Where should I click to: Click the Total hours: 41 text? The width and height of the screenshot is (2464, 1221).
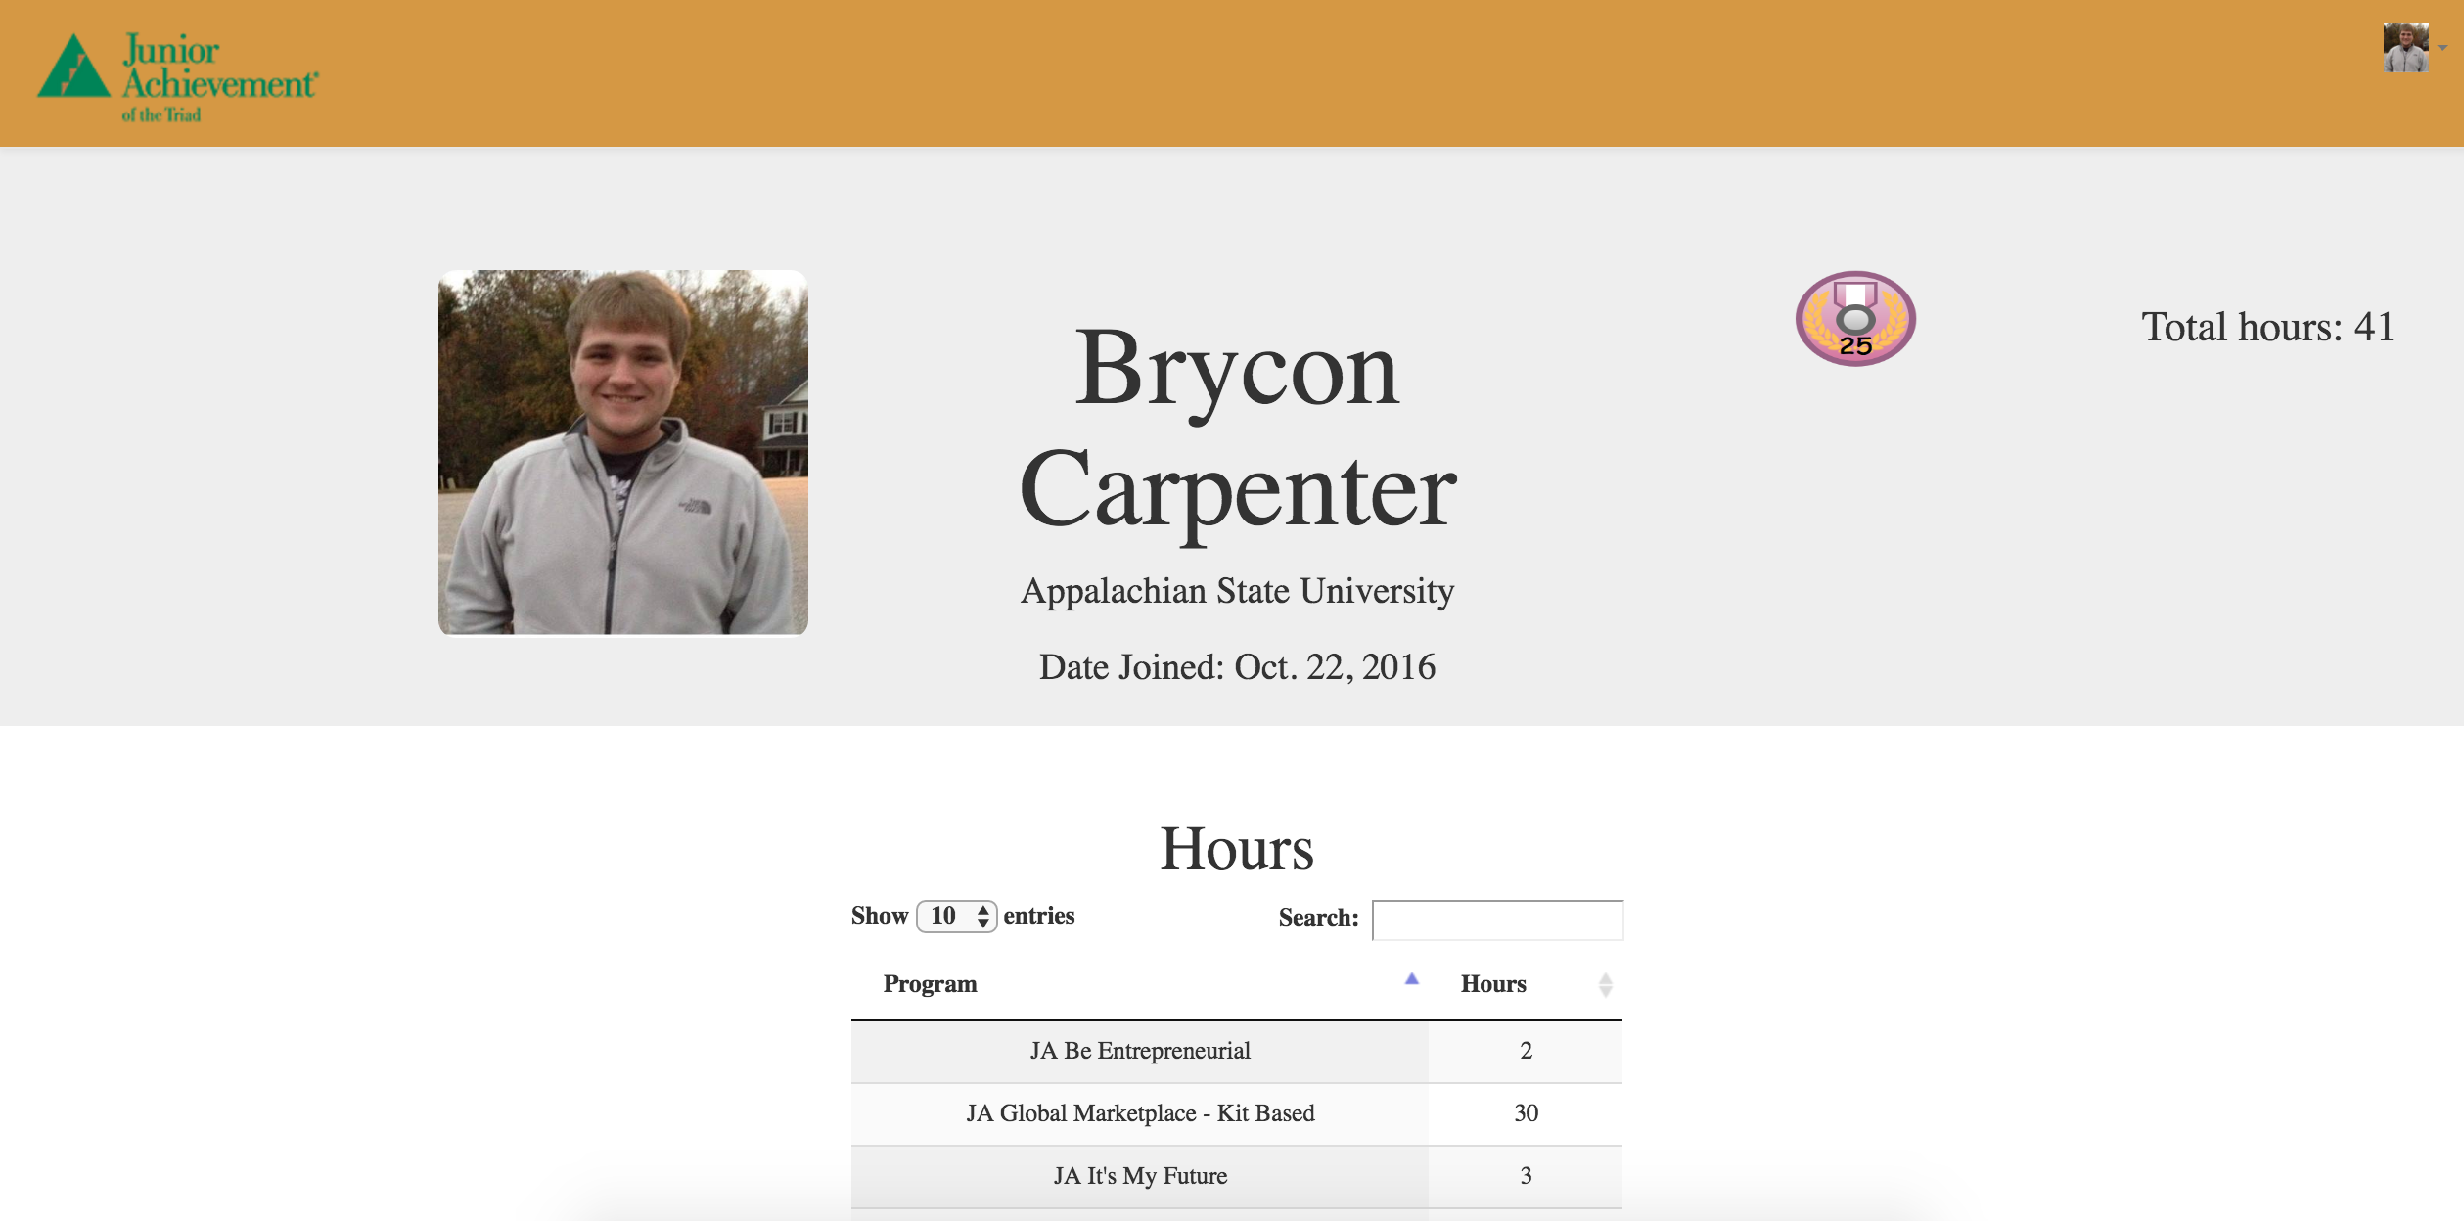click(2267, 327)
